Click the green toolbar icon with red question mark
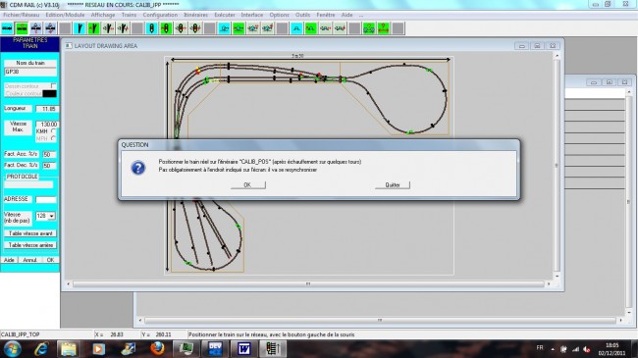638x358 pixels. coord(383,28)
